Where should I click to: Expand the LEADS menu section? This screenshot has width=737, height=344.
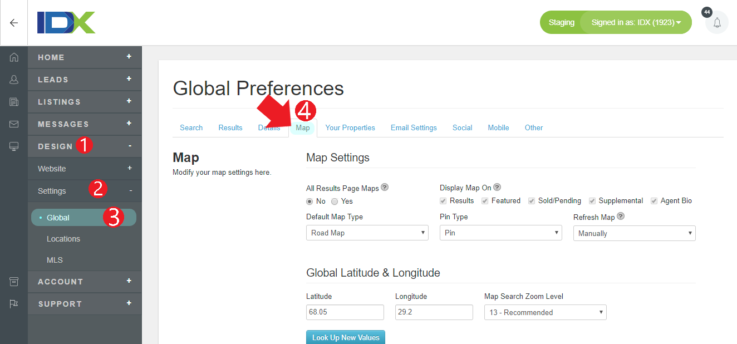(x=85, y=80)
